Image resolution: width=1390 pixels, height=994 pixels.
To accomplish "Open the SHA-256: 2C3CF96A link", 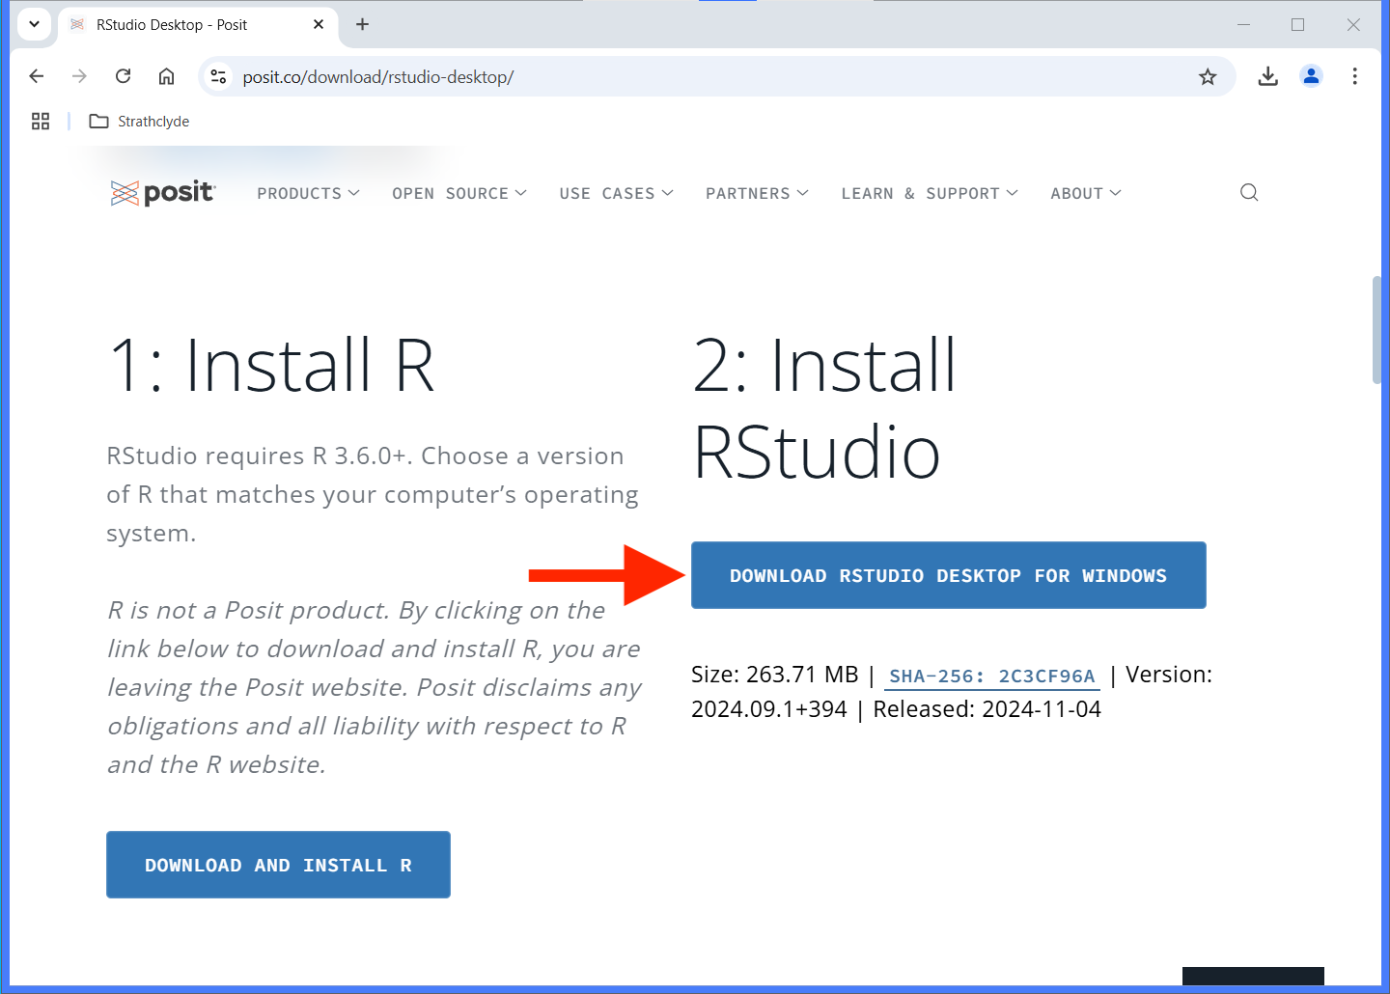I will coord(992,676).
